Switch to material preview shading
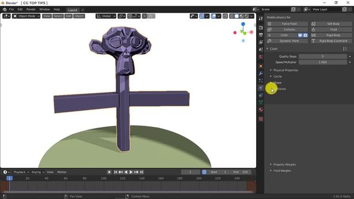354x199 pixels. [x=242, y=16]
